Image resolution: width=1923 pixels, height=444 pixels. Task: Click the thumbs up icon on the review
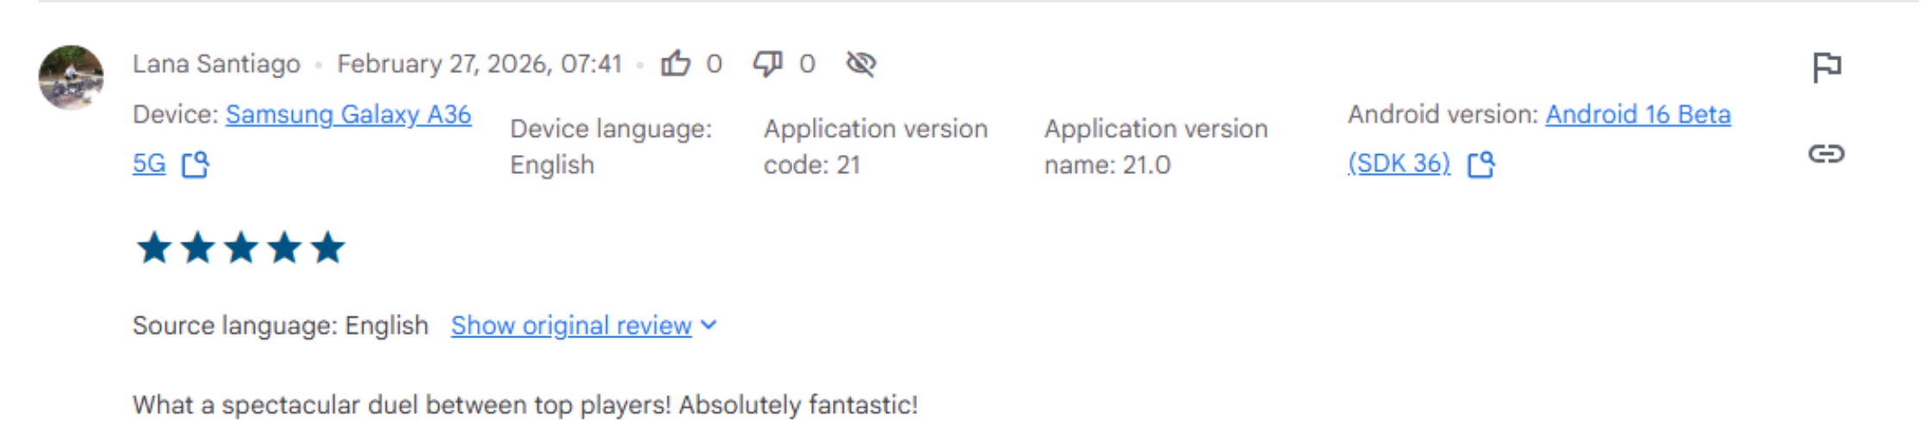point(676,64)
